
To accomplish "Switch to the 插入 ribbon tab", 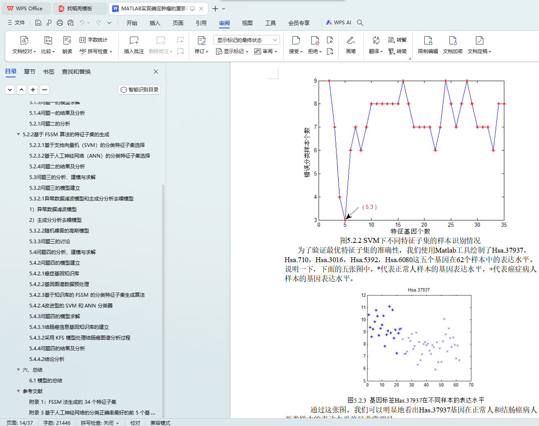I will click(x=155, y=23).
